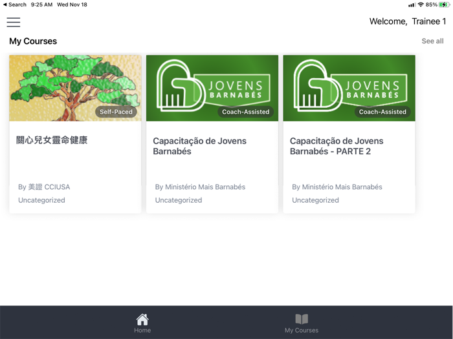Tap the battery icon in status bar

tap(444, 5)
